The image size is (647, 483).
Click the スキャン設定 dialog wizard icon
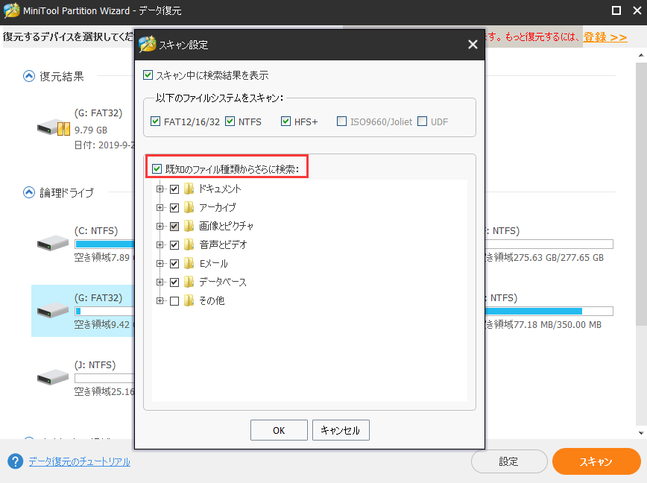148,45
